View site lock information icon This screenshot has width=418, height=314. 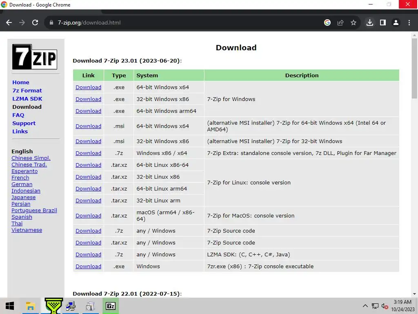pos(51,23)
